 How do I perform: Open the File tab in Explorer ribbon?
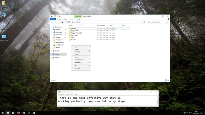tap(53, 19)
